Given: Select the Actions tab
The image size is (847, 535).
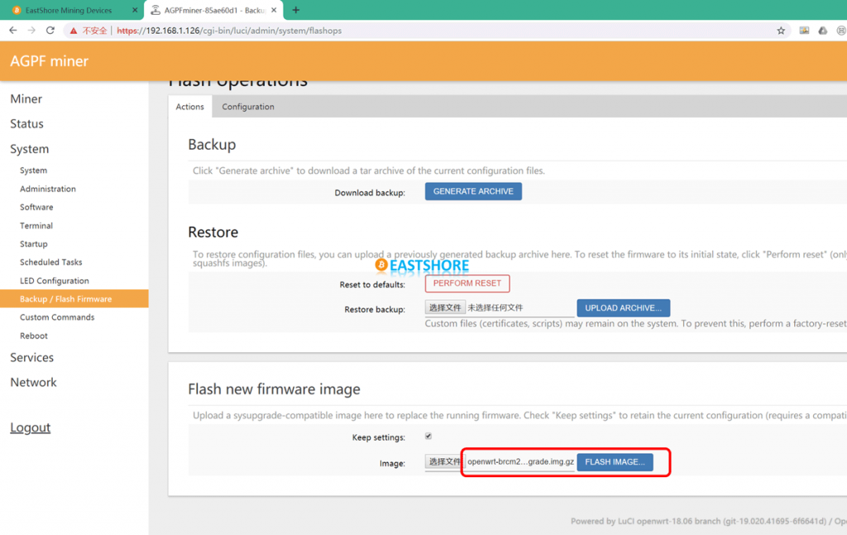Looking at the screenshot, I should pos(189,106).
